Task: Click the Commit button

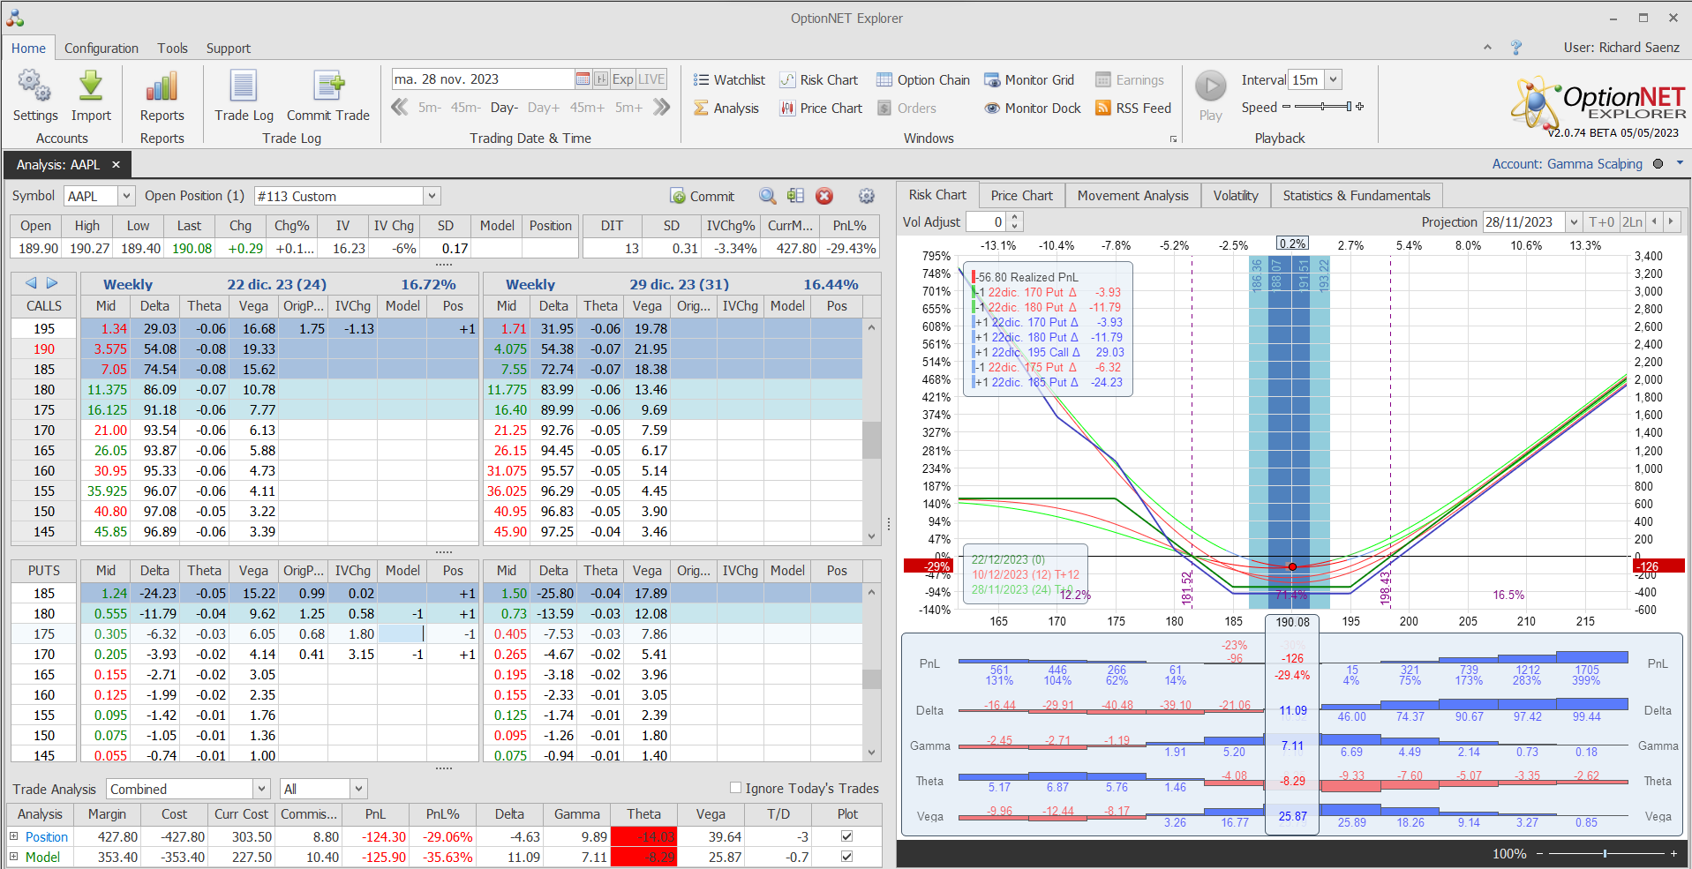Action: tap(703, 196)
